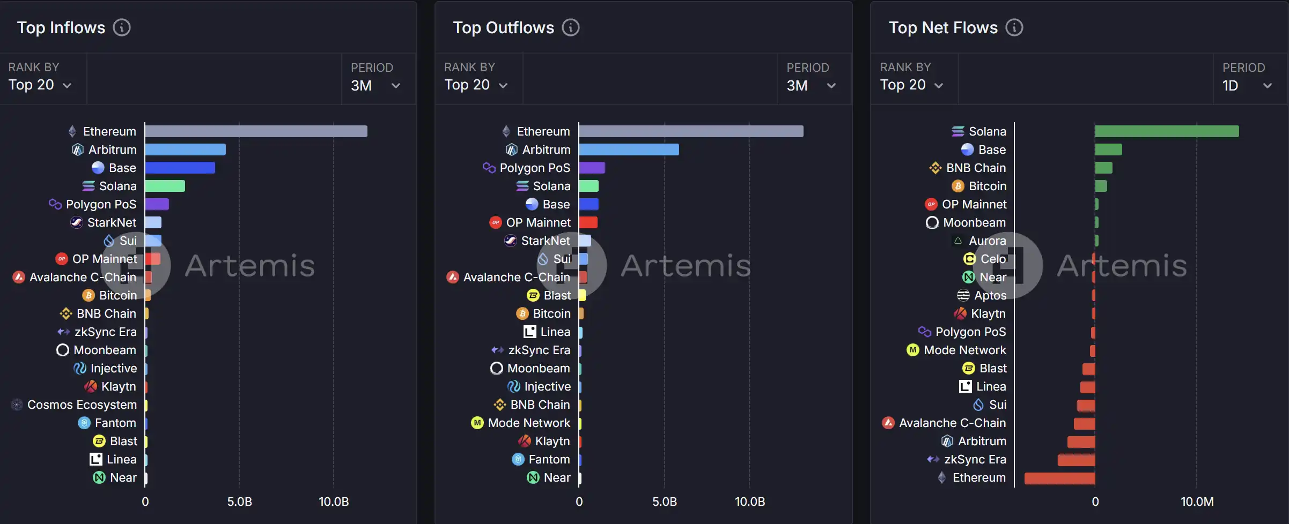This screenshot has height=524, width=1289.
Task: Open the Period 3M dropdown in Top Inflows
Action: [375, 86]
